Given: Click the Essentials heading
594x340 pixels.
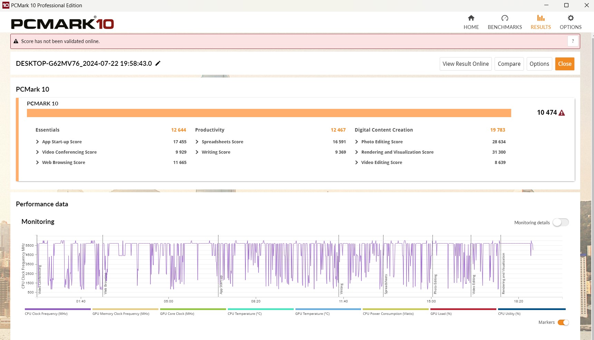Looking at the screenshot, I should tap(48, 130).
